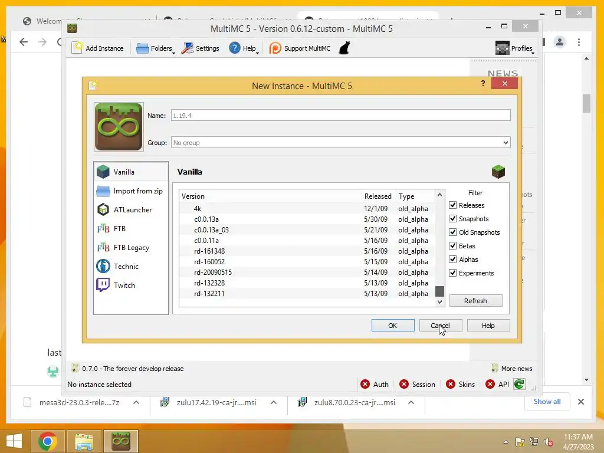Open Chrome profile avatar icon

560,42
